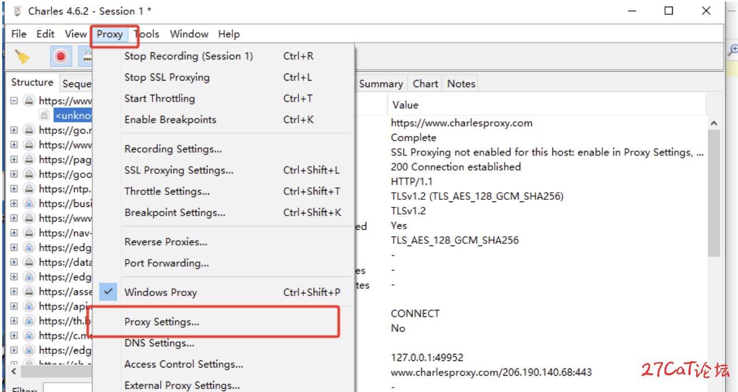
Task: Click the host icon for https://api
Action: [29, 307]
